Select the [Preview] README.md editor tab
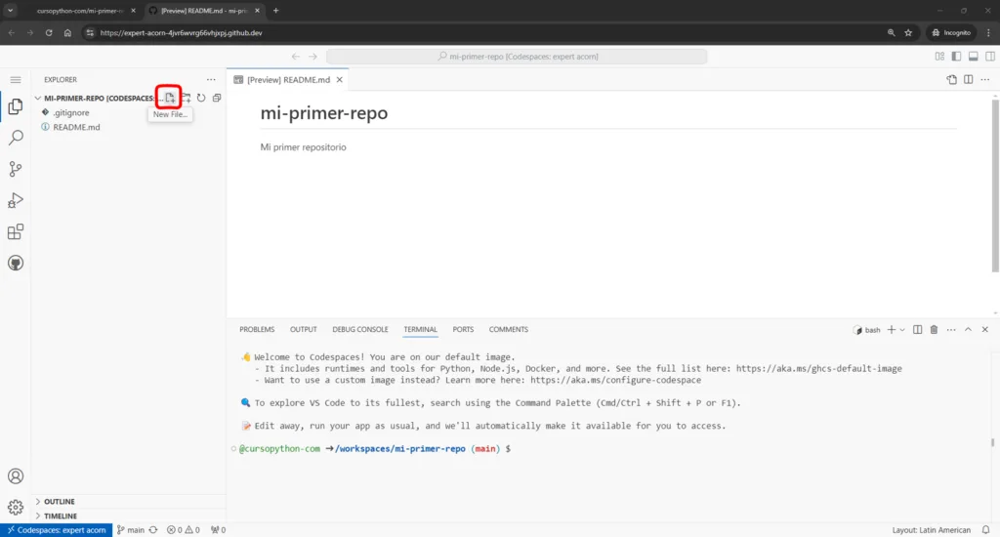The image size is (1000, 537). pos(288,80)
